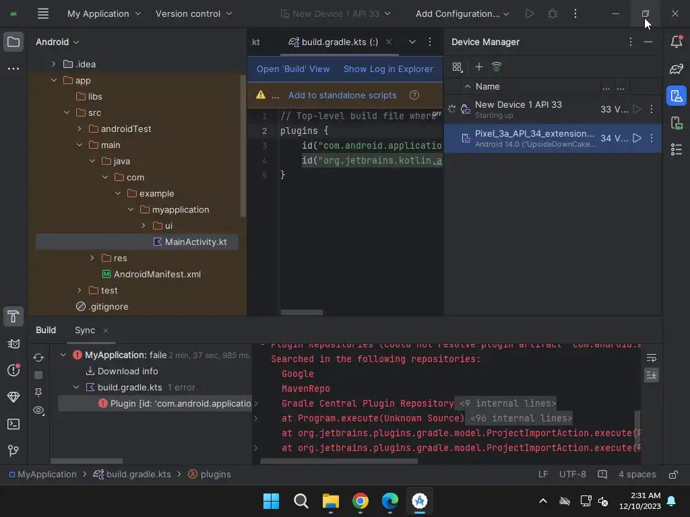
Task: Click the editor horizontal scrollbar
Action: 302,312
